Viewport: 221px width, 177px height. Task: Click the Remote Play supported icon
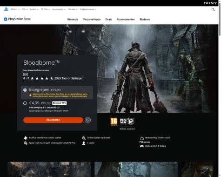pos(142,138)
